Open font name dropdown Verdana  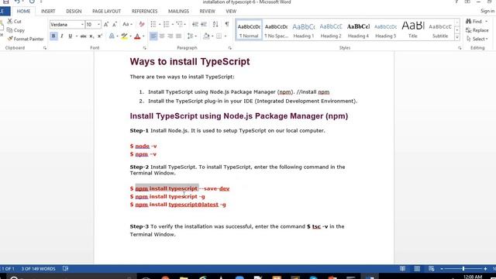click(x=82, y=24)
